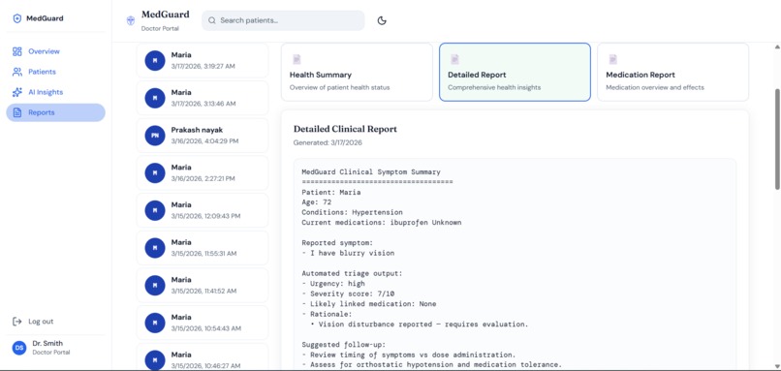
Task: Click the Patients people icon
Action: [x=17, y=72]
